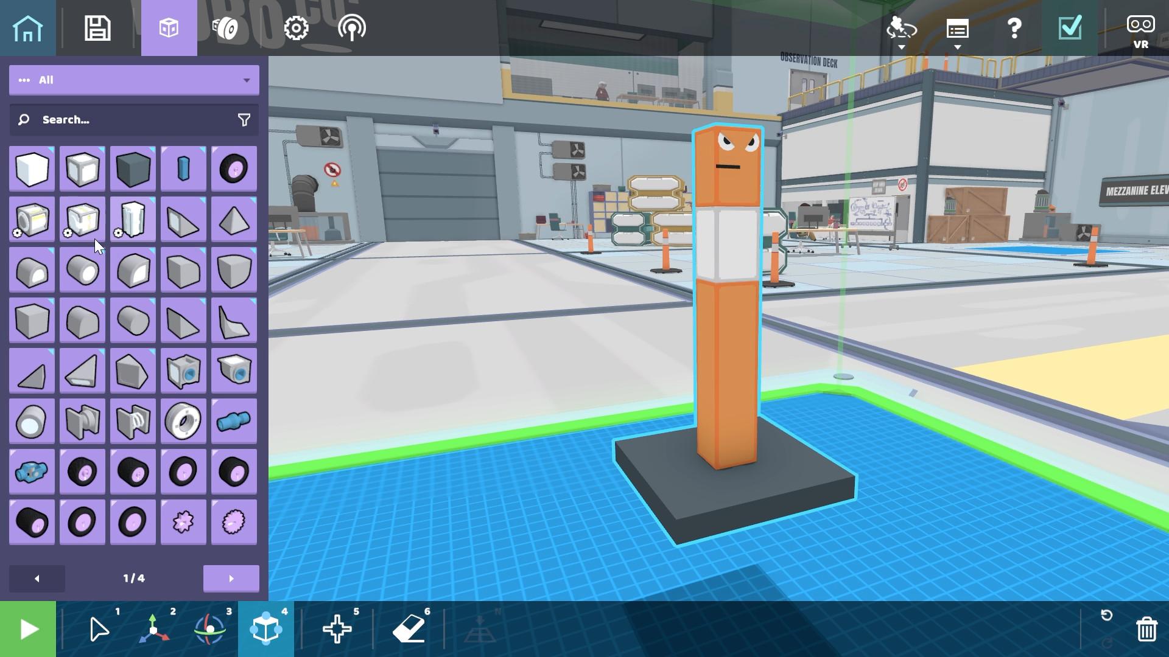Select the Eraser tool
The width and height of the screenshot is (1169, 657).
point(409,629)
